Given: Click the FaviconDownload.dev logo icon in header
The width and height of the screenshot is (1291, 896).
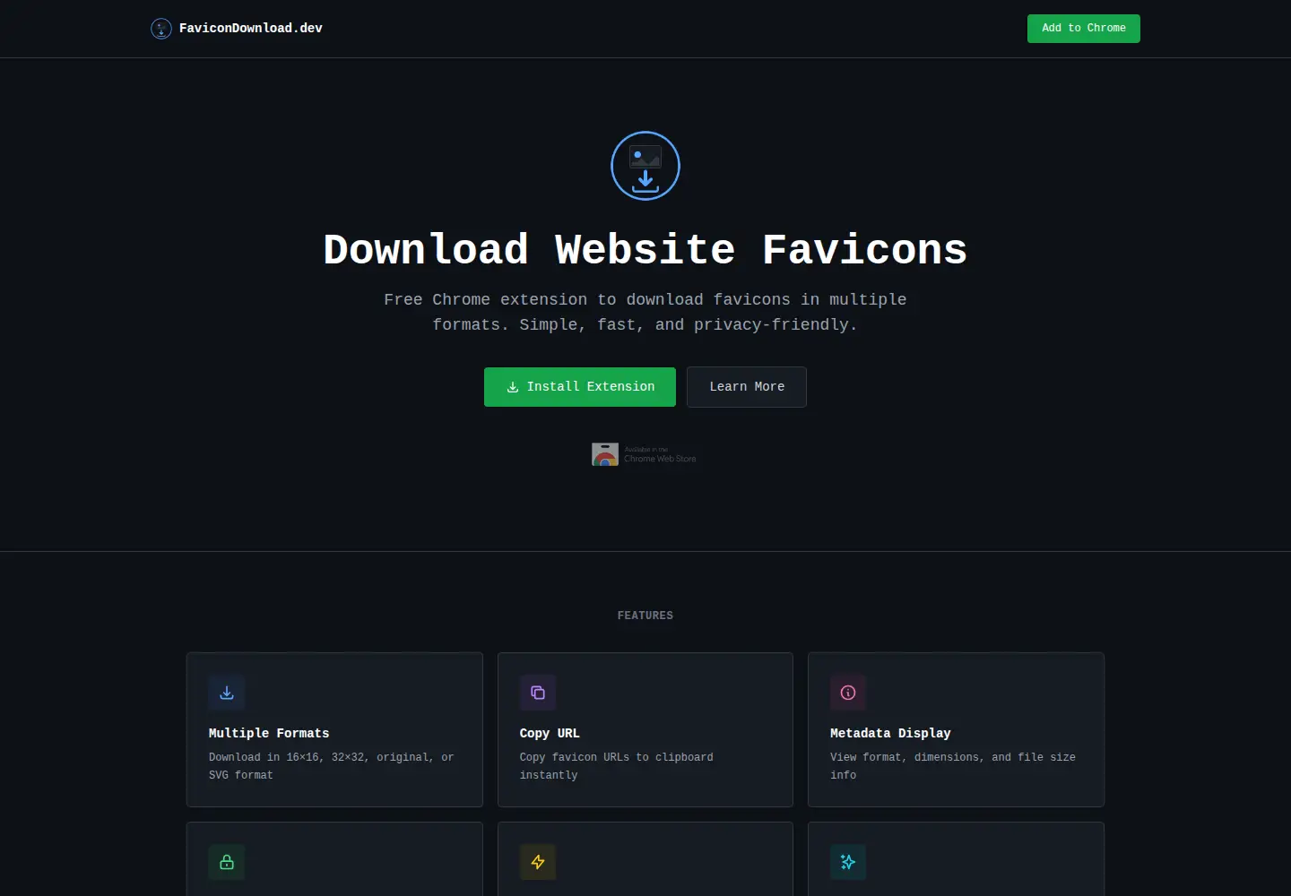Looking at the screenshot, I should [x=161, y=29].
